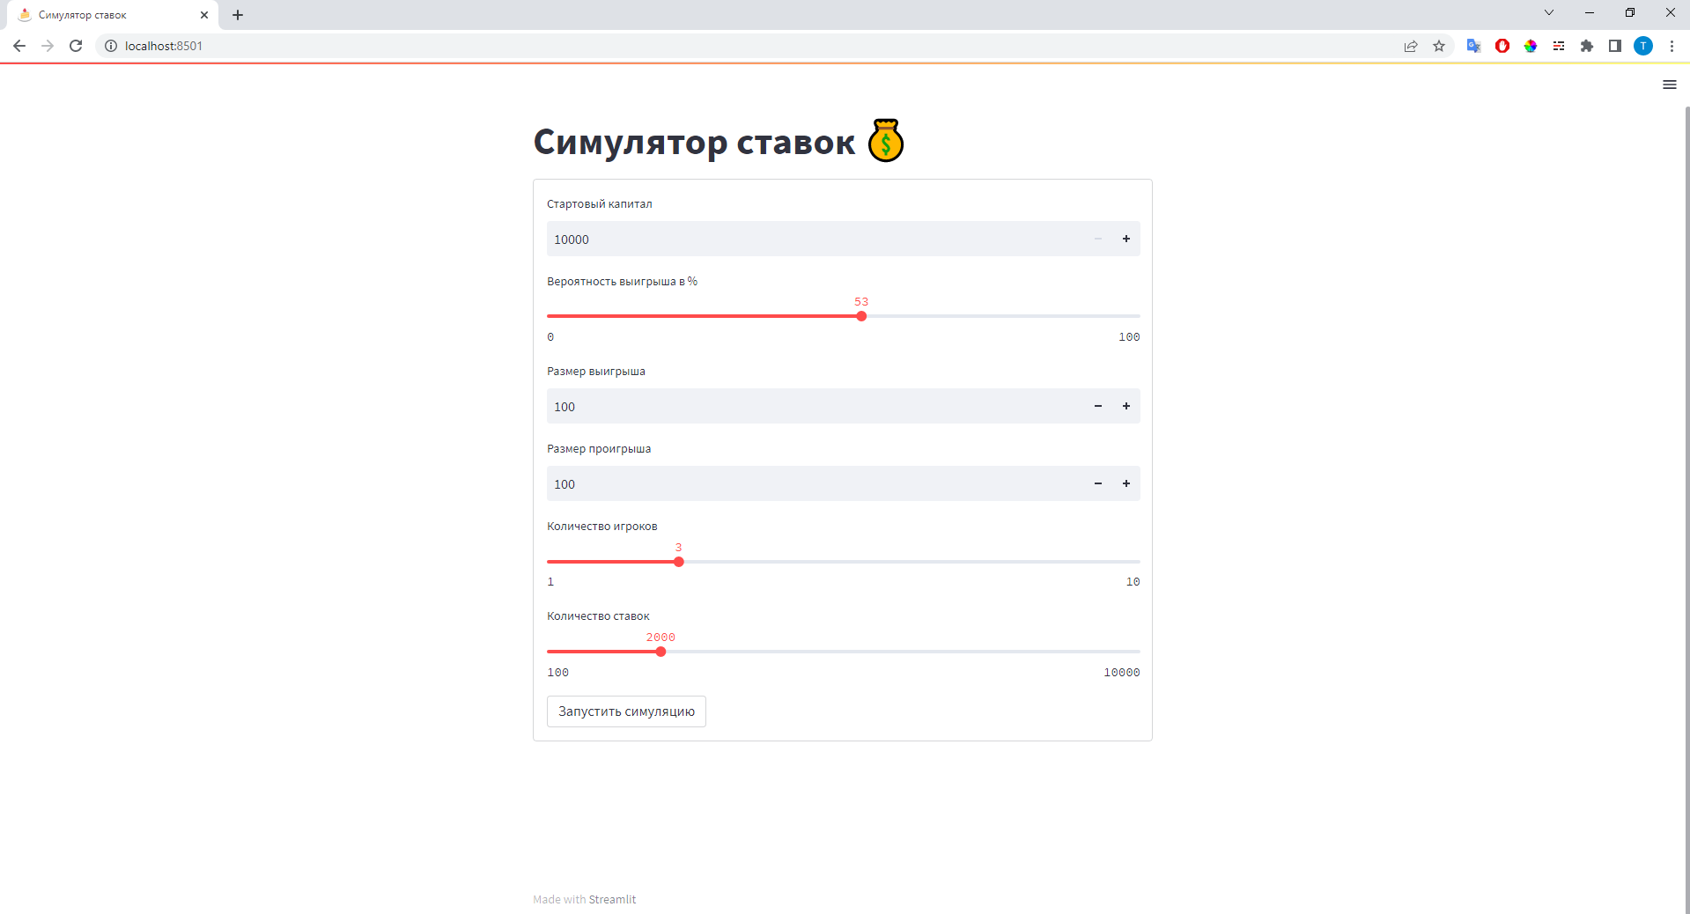1690x914 pixels.
Task: Click the Стартовый капитал input field
Action: 793,239
